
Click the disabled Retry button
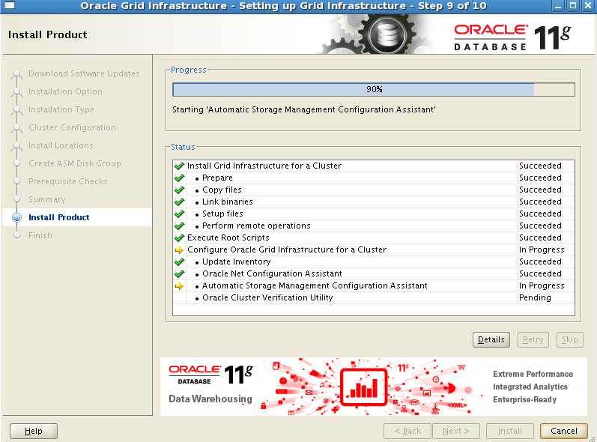click(533, 339)
